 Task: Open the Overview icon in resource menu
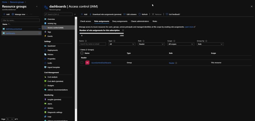[45, 19]
